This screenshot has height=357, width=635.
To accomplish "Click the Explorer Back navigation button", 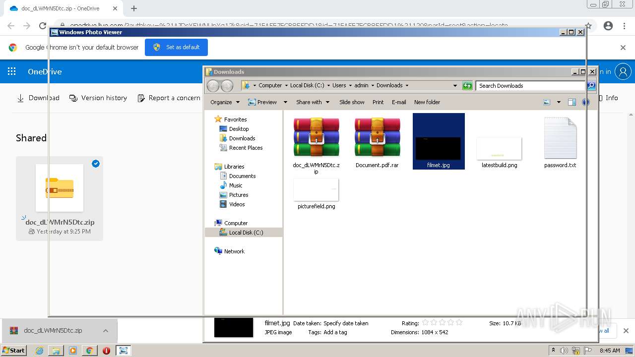I will point(213,86).
